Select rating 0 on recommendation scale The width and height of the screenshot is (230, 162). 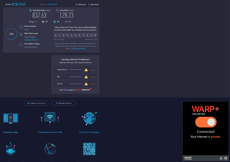click(56, 35)
